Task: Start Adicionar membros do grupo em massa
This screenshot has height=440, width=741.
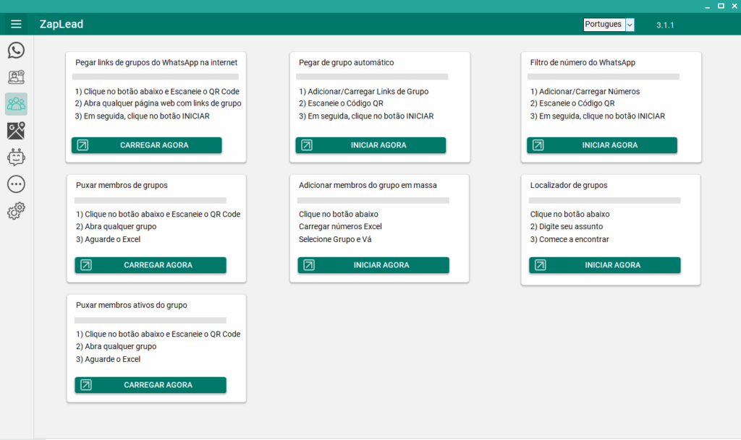Action: 373,265
